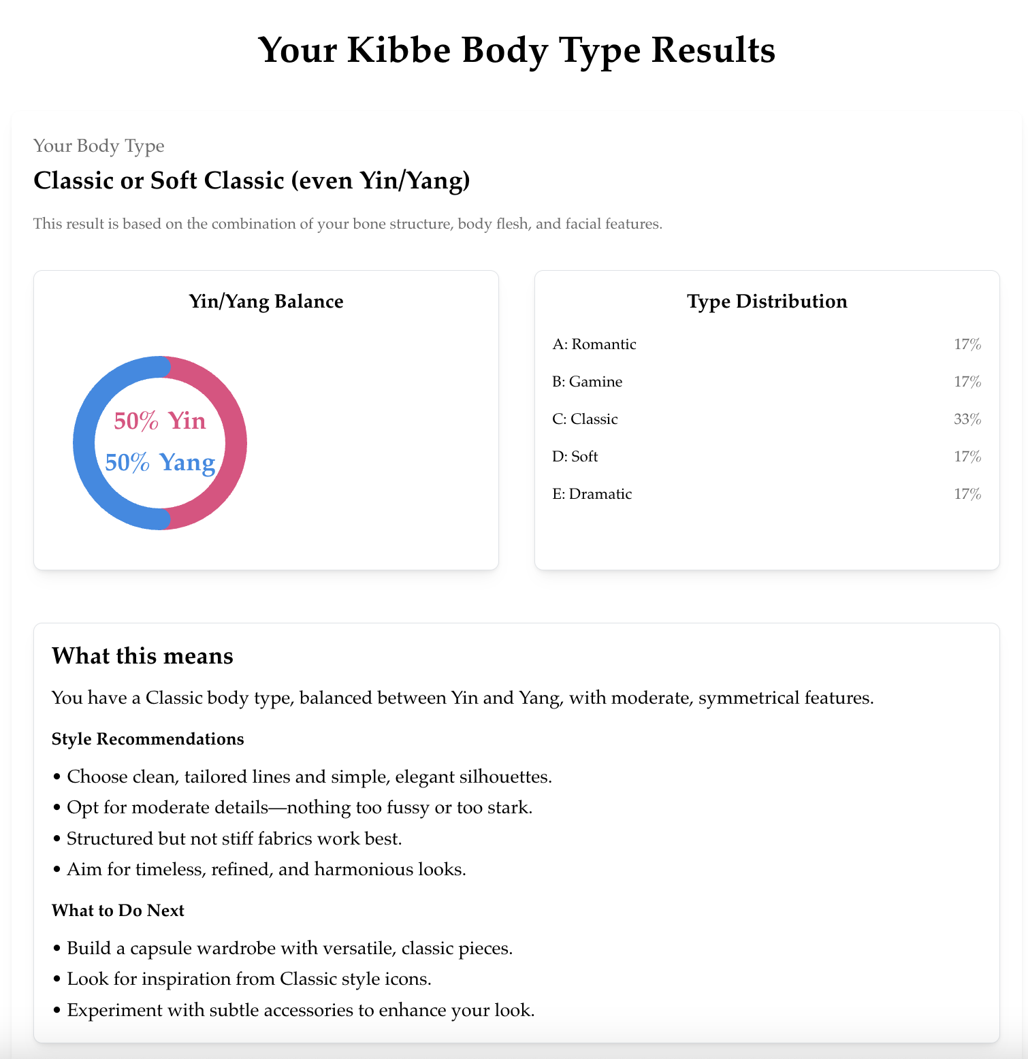Click the "What this means" section heading
This screenshot has height=1059, width=1028.
coord(142,655)
